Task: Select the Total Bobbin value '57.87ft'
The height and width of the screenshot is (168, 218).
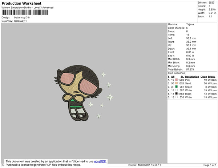Action: click(190, 70)
